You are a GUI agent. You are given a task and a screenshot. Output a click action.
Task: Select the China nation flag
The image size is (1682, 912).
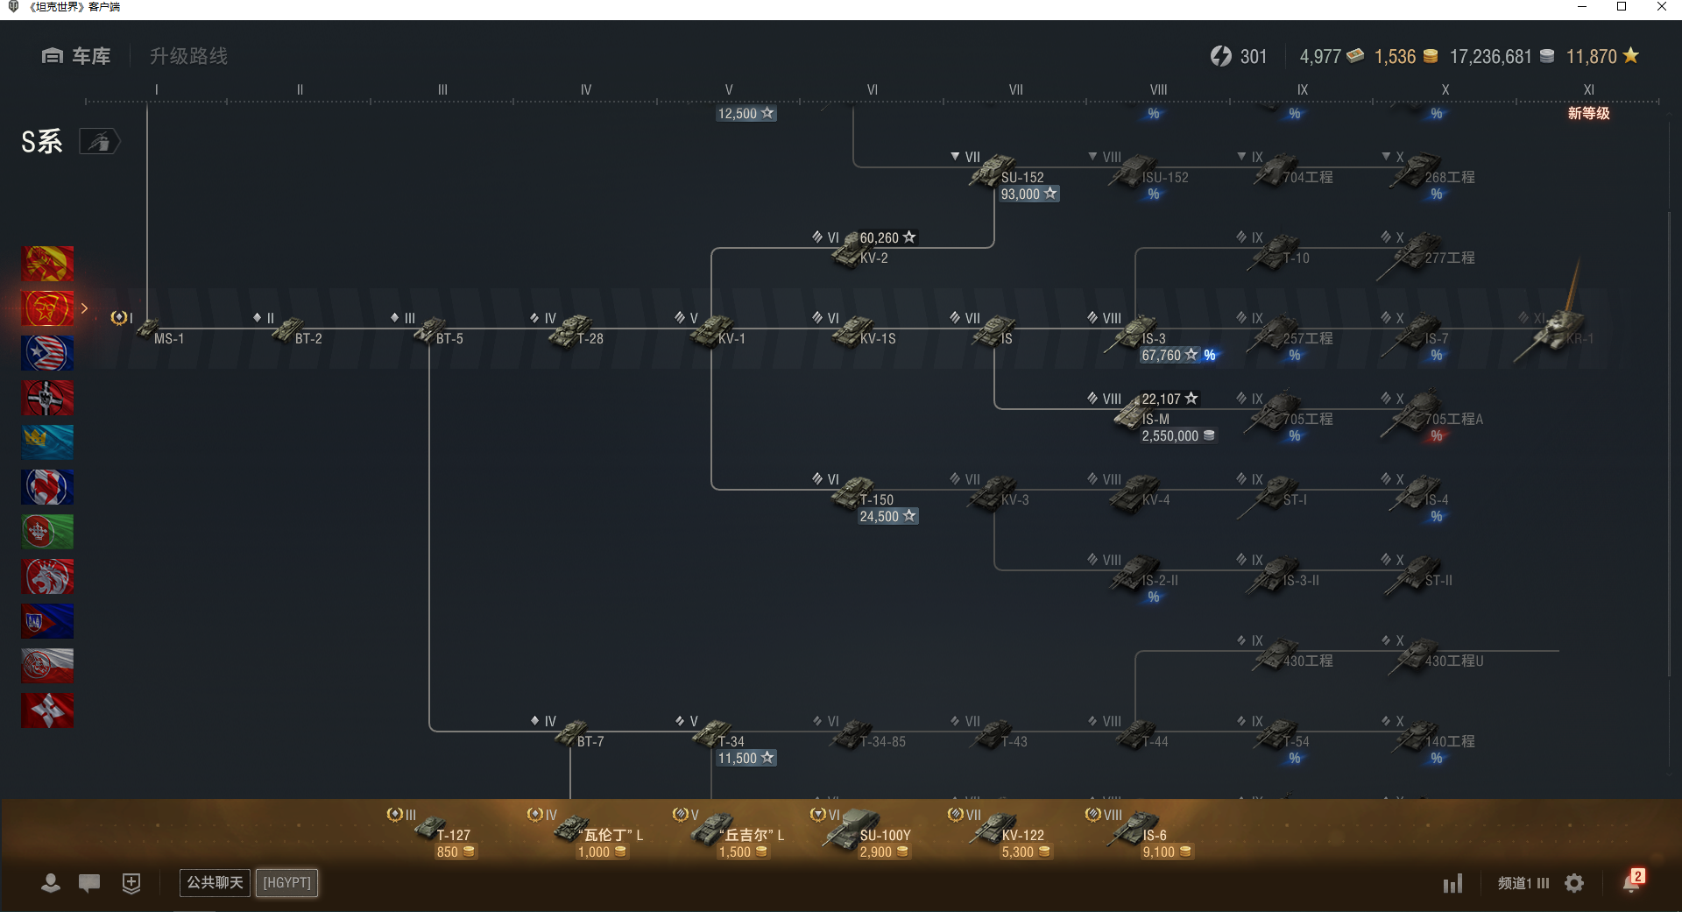(47, 264)
